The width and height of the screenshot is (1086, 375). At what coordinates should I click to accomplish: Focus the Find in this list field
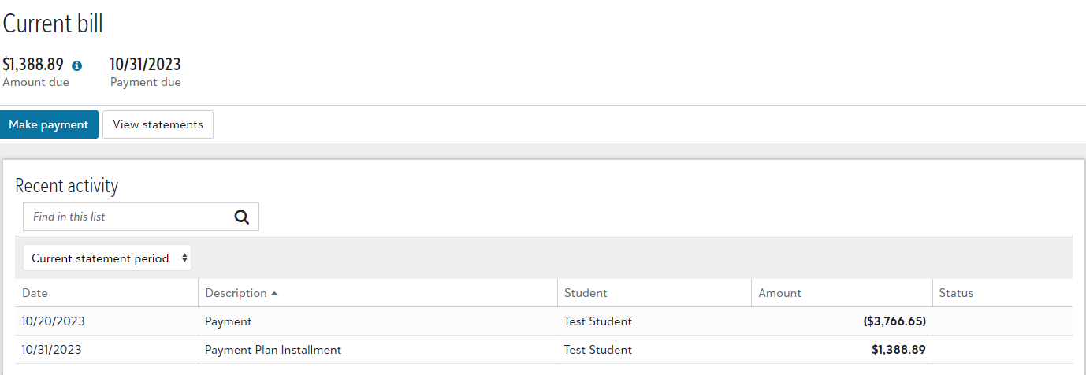coord(128,217)
